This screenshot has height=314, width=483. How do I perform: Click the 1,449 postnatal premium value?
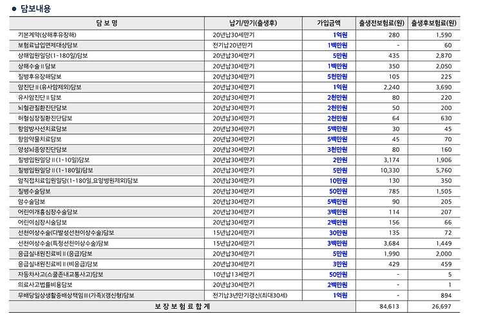coord(444,243)
